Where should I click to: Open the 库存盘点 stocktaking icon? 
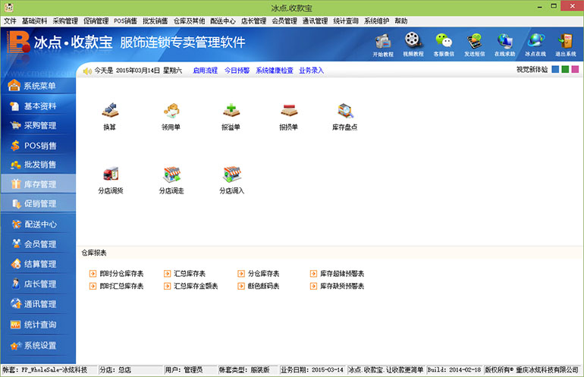[345, 116]
